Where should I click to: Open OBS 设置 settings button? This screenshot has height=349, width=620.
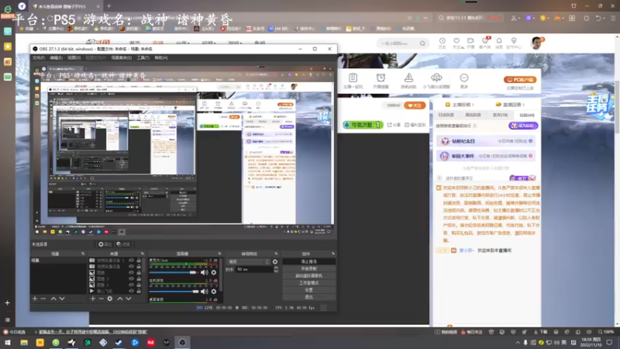pos(308,290)
